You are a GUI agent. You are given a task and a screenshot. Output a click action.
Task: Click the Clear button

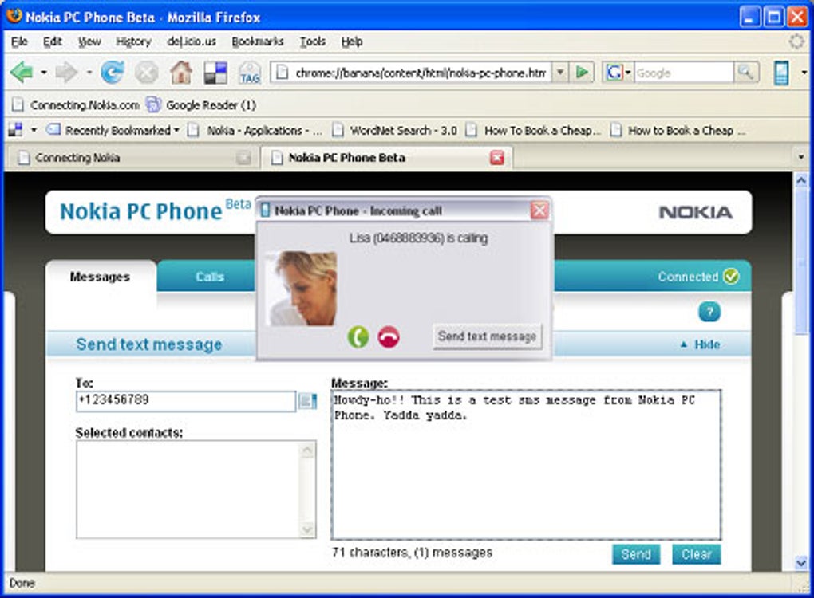696,554
